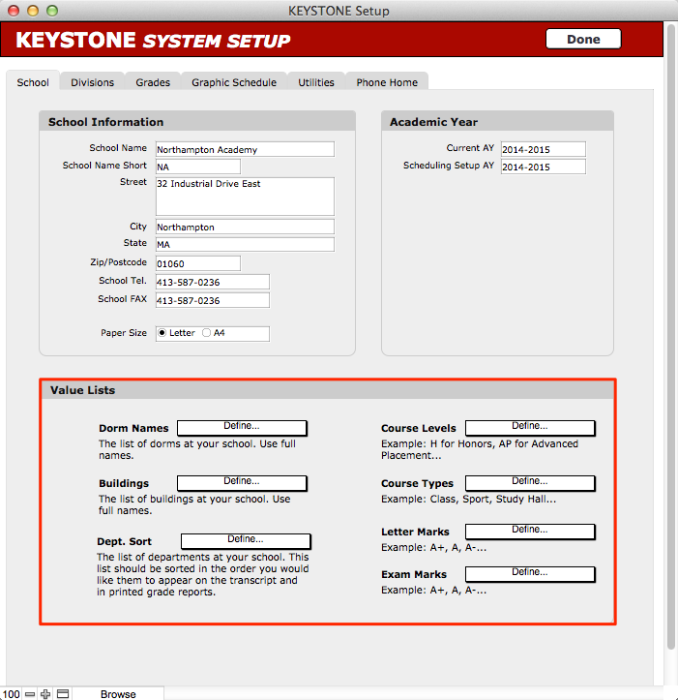This screenshot has height=700, width=678.
Task: Open Define for Course Levels
Action: (x=529, y=427)
